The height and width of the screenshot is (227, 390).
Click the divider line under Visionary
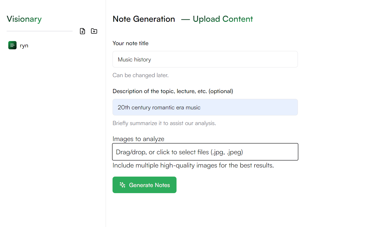(x=39, y=31)
